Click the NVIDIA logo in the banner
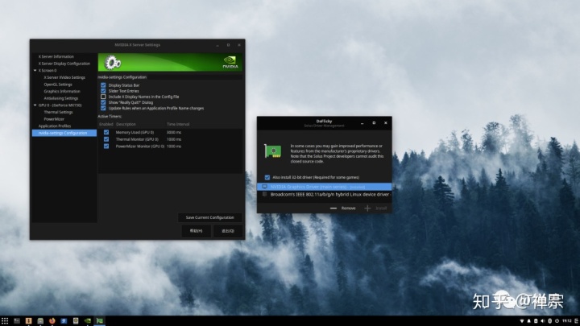Image resolution: width=580 pixels, height=326 pixels. pos(230,62)
